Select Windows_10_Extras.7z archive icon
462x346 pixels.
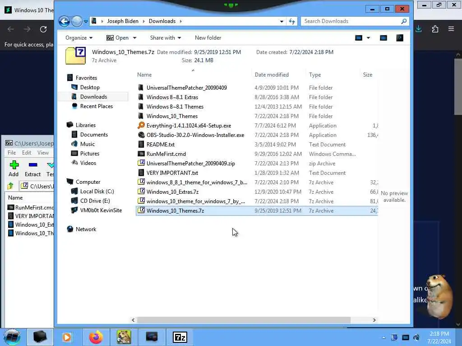click(141, 191)
